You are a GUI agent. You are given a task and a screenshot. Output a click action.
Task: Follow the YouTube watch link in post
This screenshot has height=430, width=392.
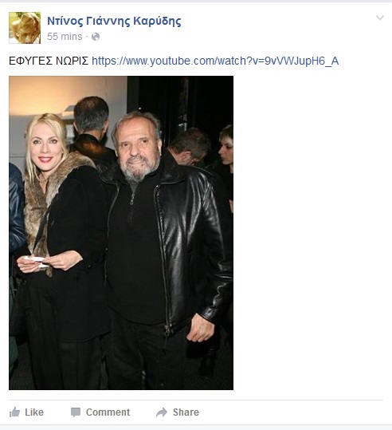coord(215,61)
